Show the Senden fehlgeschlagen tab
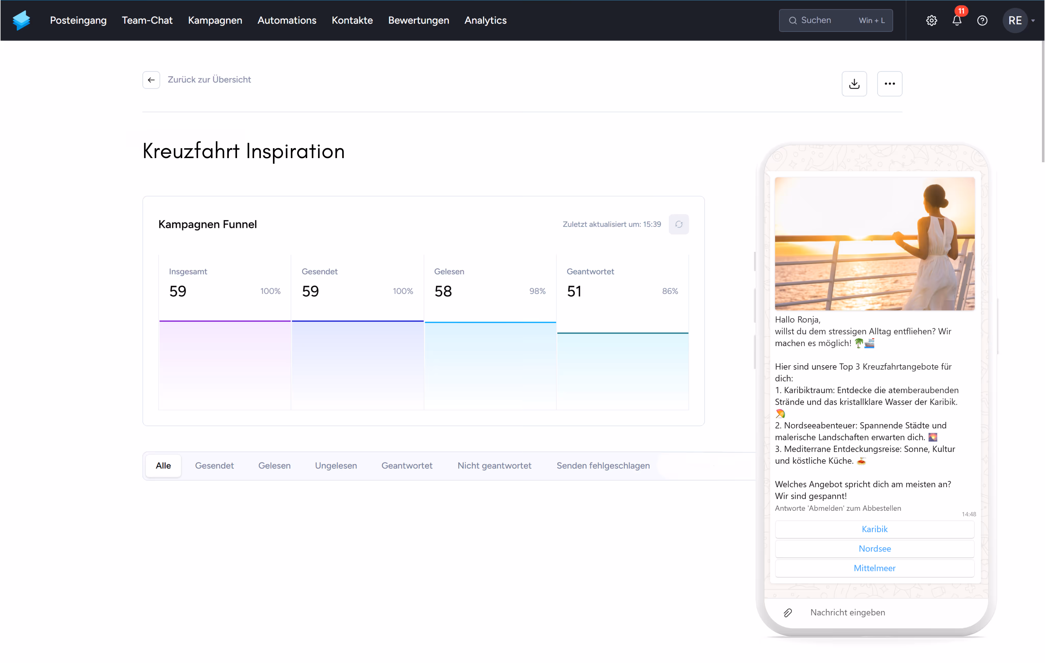 tap(603, 465)
